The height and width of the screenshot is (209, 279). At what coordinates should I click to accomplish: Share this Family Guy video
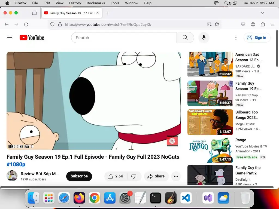[156, 176]
